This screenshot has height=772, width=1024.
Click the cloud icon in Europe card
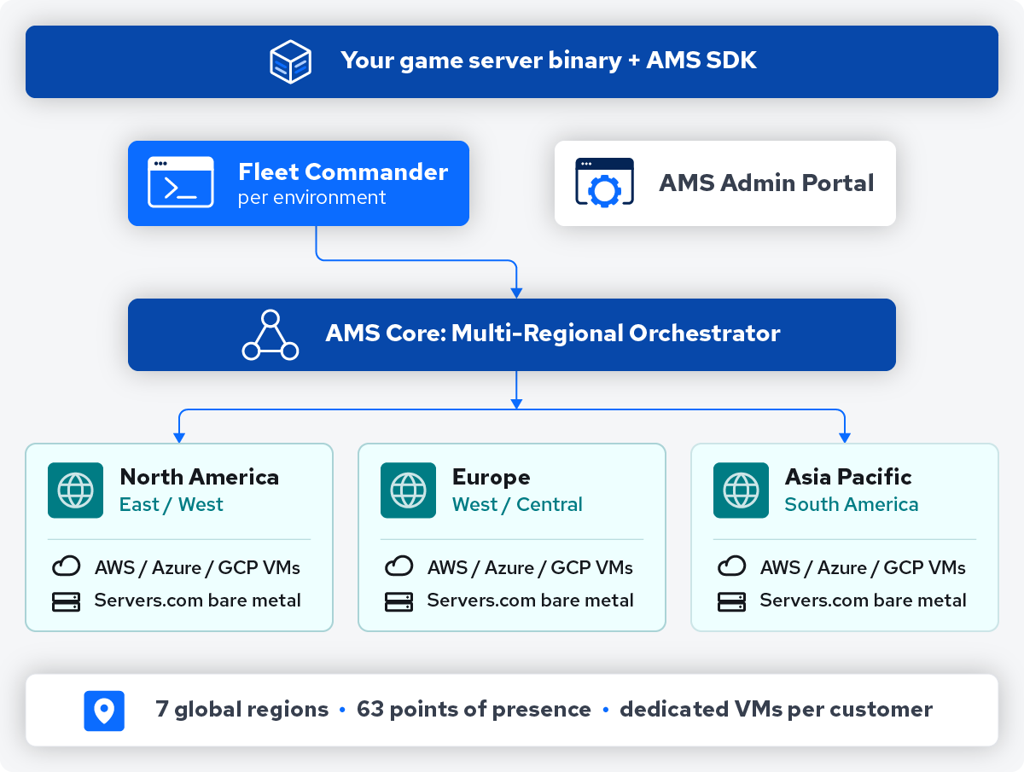pos(399,566)
